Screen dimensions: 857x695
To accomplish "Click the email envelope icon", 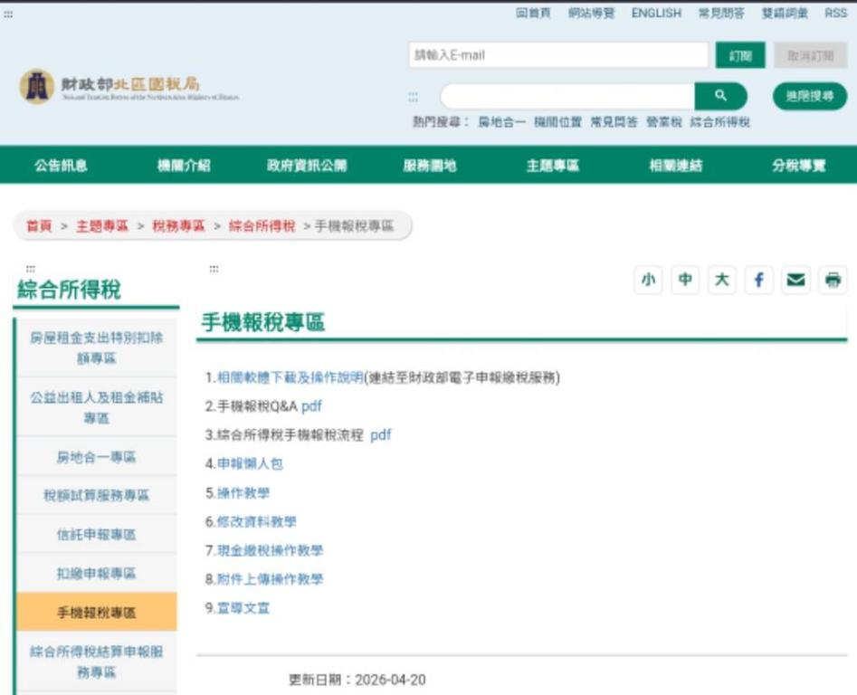I will click(x=795, y=281).
